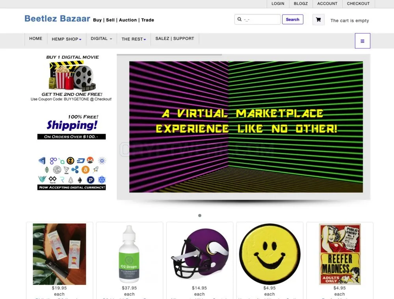The width and height of the screenshot is (394, 299).
Task: Click the Search button
Action: [292, 19]
